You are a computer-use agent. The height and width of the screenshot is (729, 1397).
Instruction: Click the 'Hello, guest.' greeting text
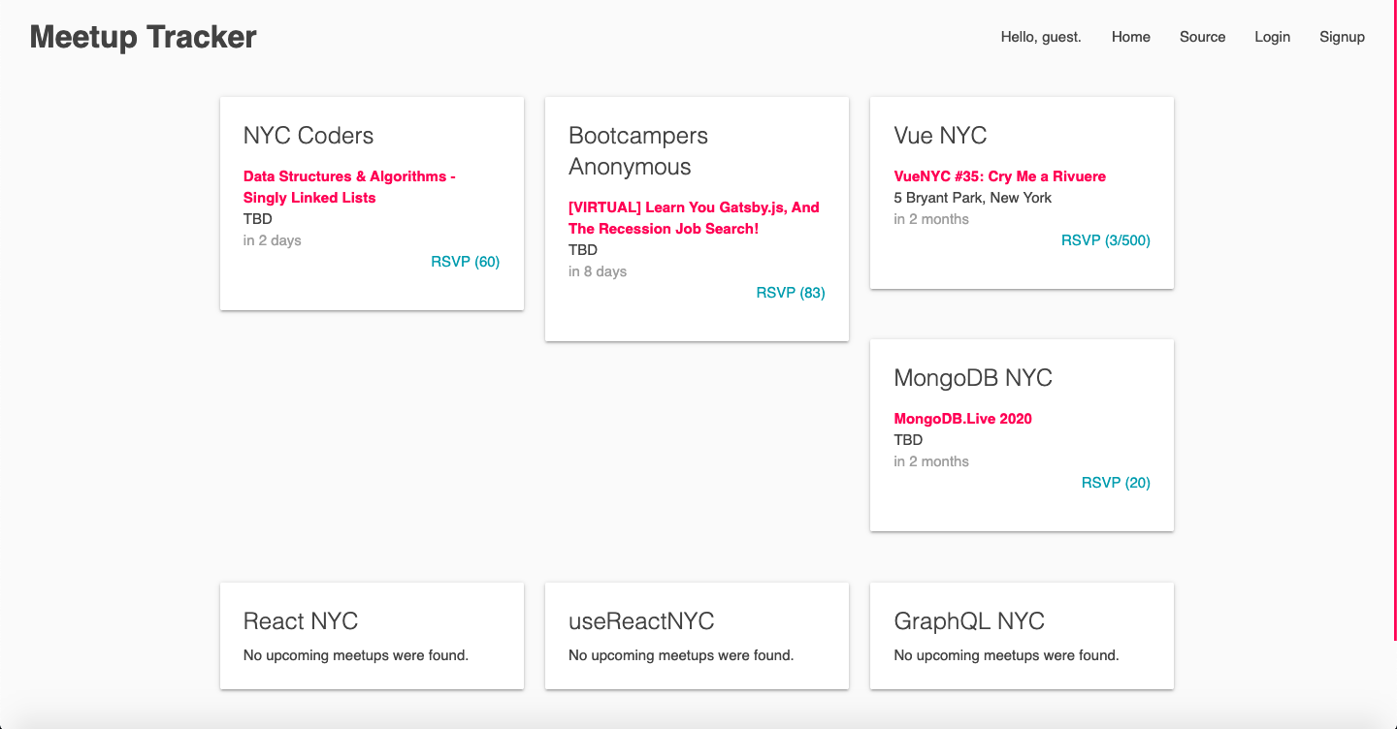point(1041,37)
